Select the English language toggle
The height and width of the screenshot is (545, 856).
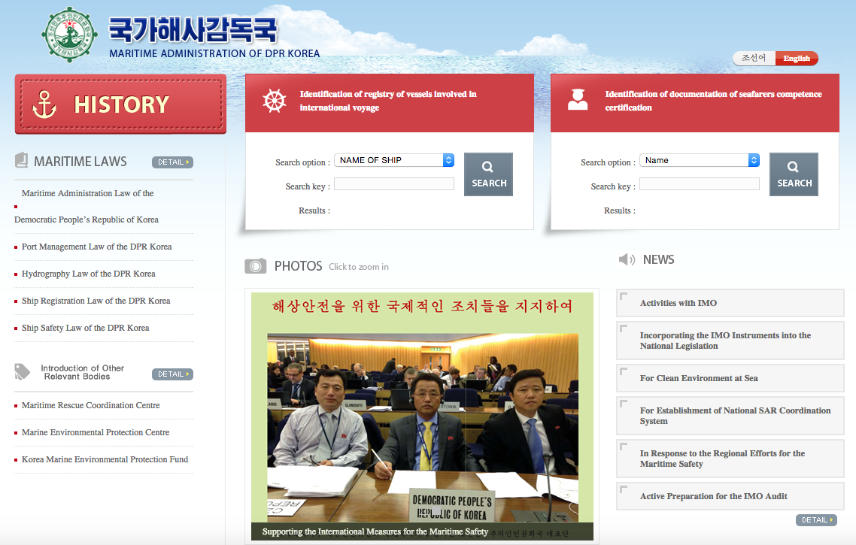tap(797, 59)
